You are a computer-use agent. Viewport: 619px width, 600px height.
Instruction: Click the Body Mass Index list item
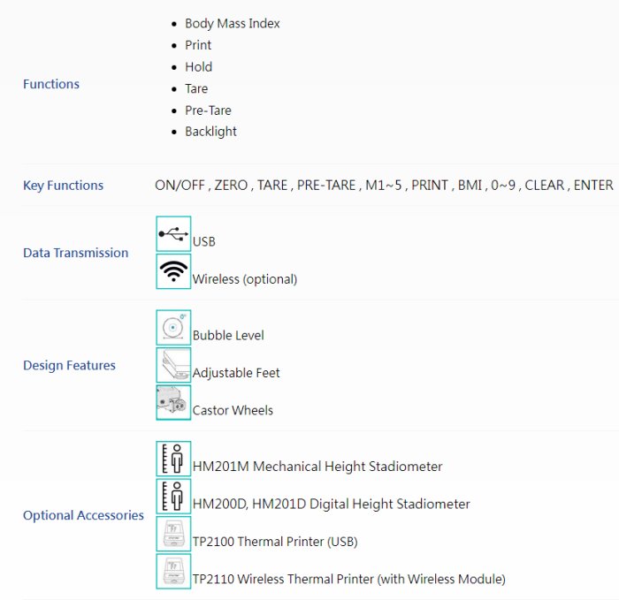pyautogui.click(x=232, y=24)
